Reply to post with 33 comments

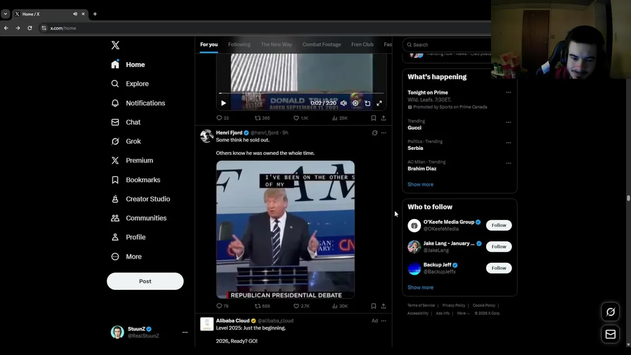pyautogui.click(x=222, y=118)
